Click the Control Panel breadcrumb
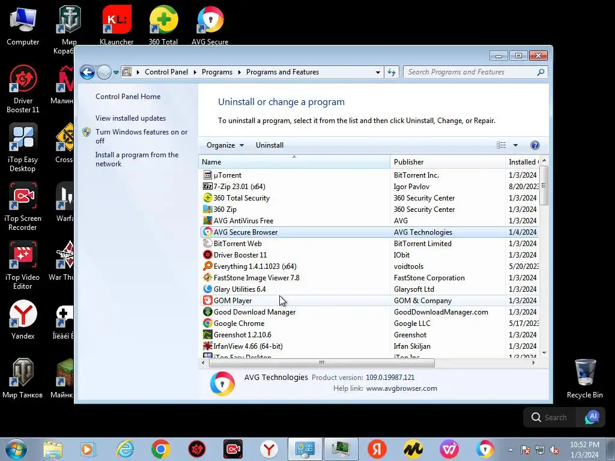This screenshot has width=615, height=461. (x=166, y=72)
